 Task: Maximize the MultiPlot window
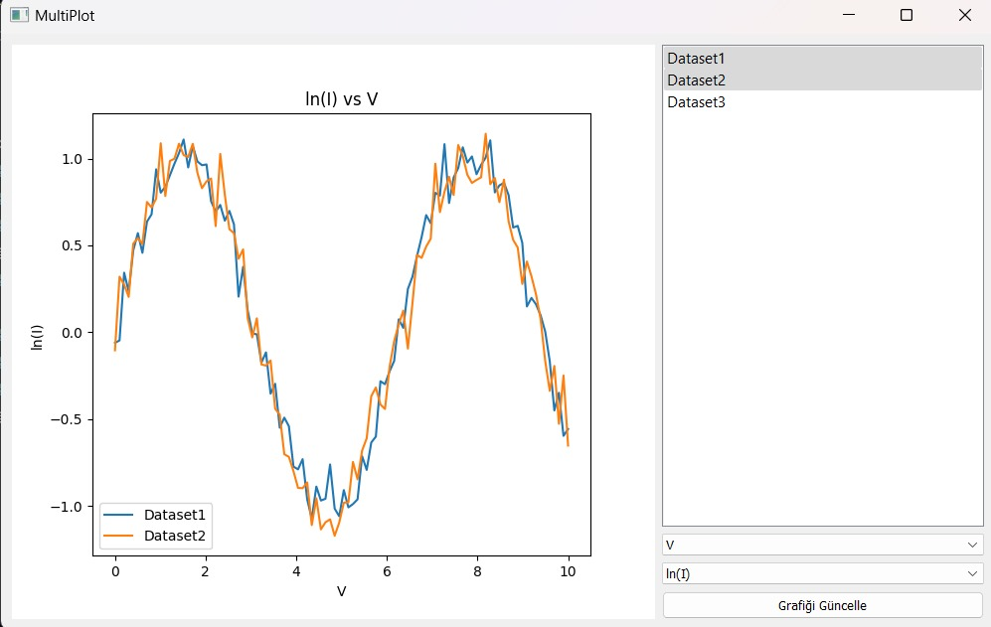906,16
